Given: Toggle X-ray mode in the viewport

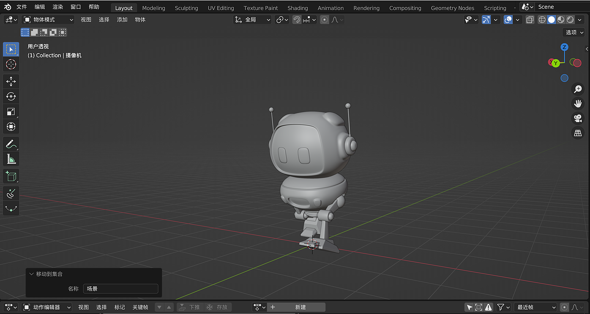Looking at the screenshot, I should pos(530,19).
